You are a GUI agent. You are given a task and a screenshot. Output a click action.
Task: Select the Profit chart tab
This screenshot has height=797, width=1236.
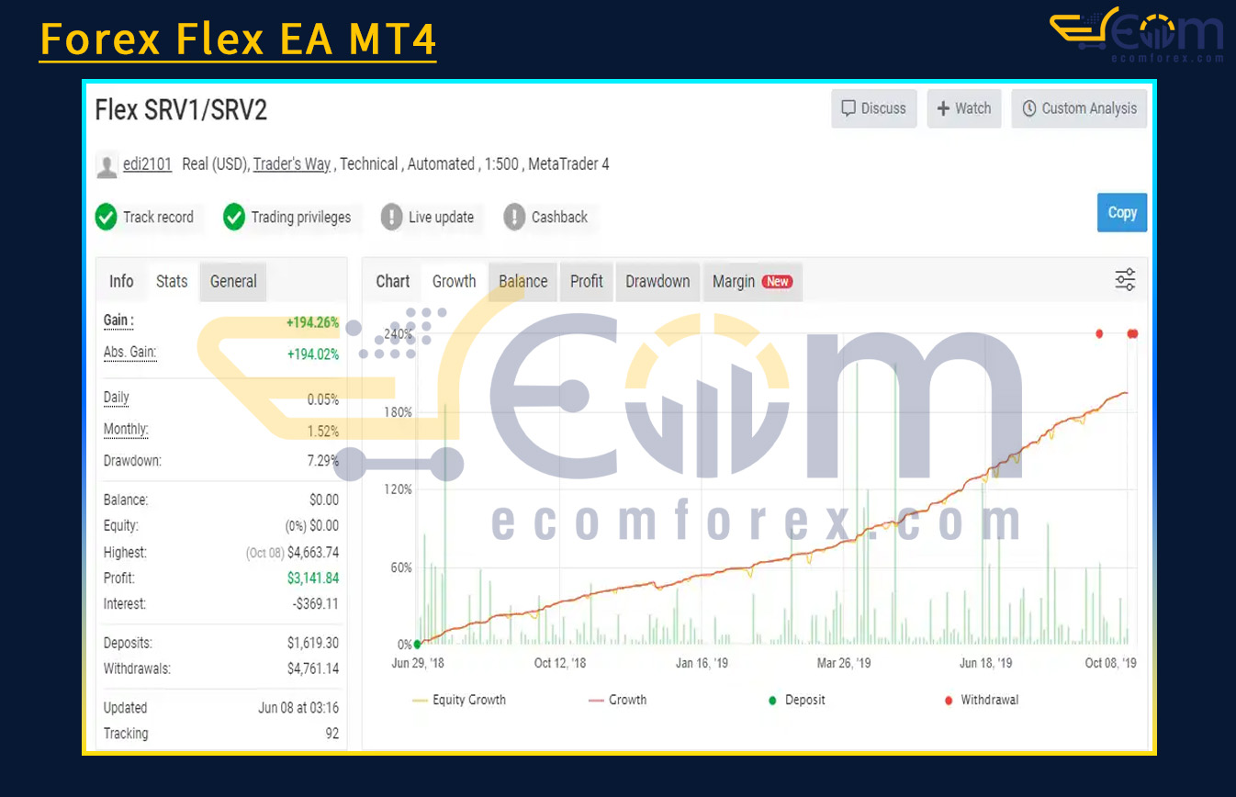587,281
